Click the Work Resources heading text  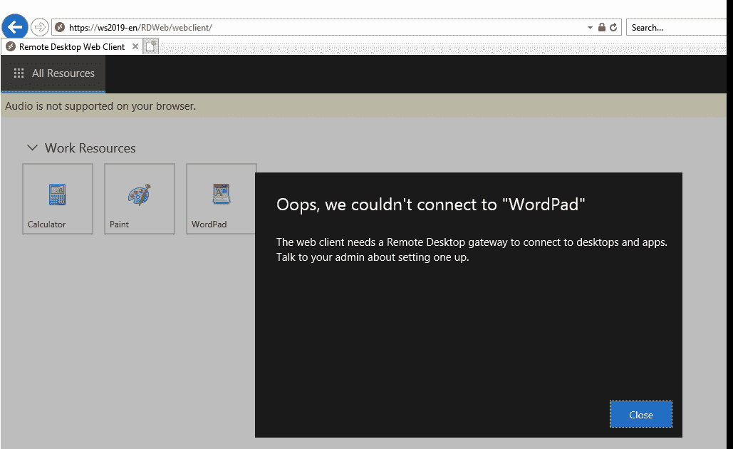pos(90,148)
